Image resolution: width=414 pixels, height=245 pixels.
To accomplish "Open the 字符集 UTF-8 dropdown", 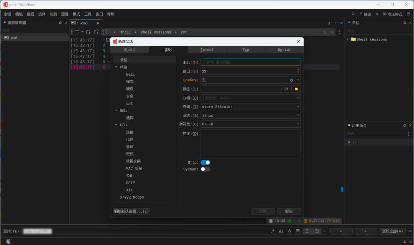I will coord(298,124).
